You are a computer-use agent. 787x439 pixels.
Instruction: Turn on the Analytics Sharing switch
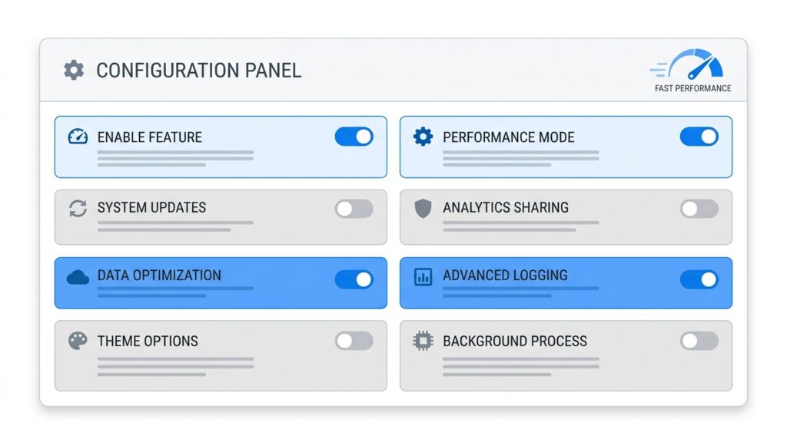pyautogui.click(x=699, y=209)
